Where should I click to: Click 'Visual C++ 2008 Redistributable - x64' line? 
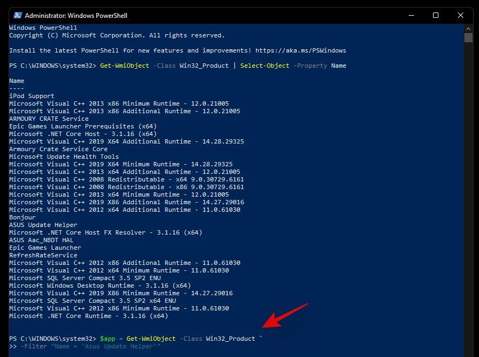click(x=127, y=179)
